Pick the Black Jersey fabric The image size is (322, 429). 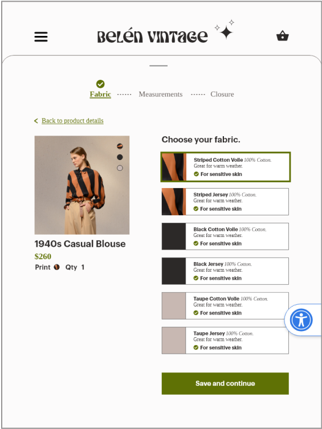coord(225,271)
